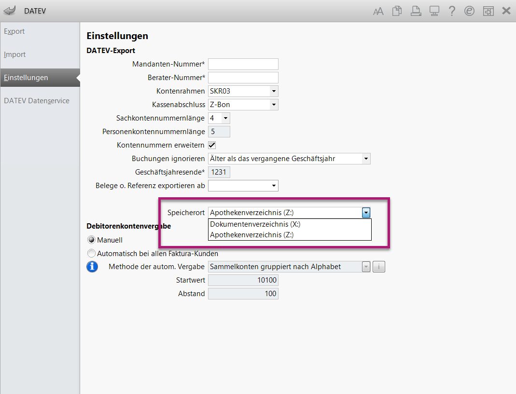Switch to the Export tab in sidebar
Image resolution: width=516 pixels, height=394 pixels.
14,31
